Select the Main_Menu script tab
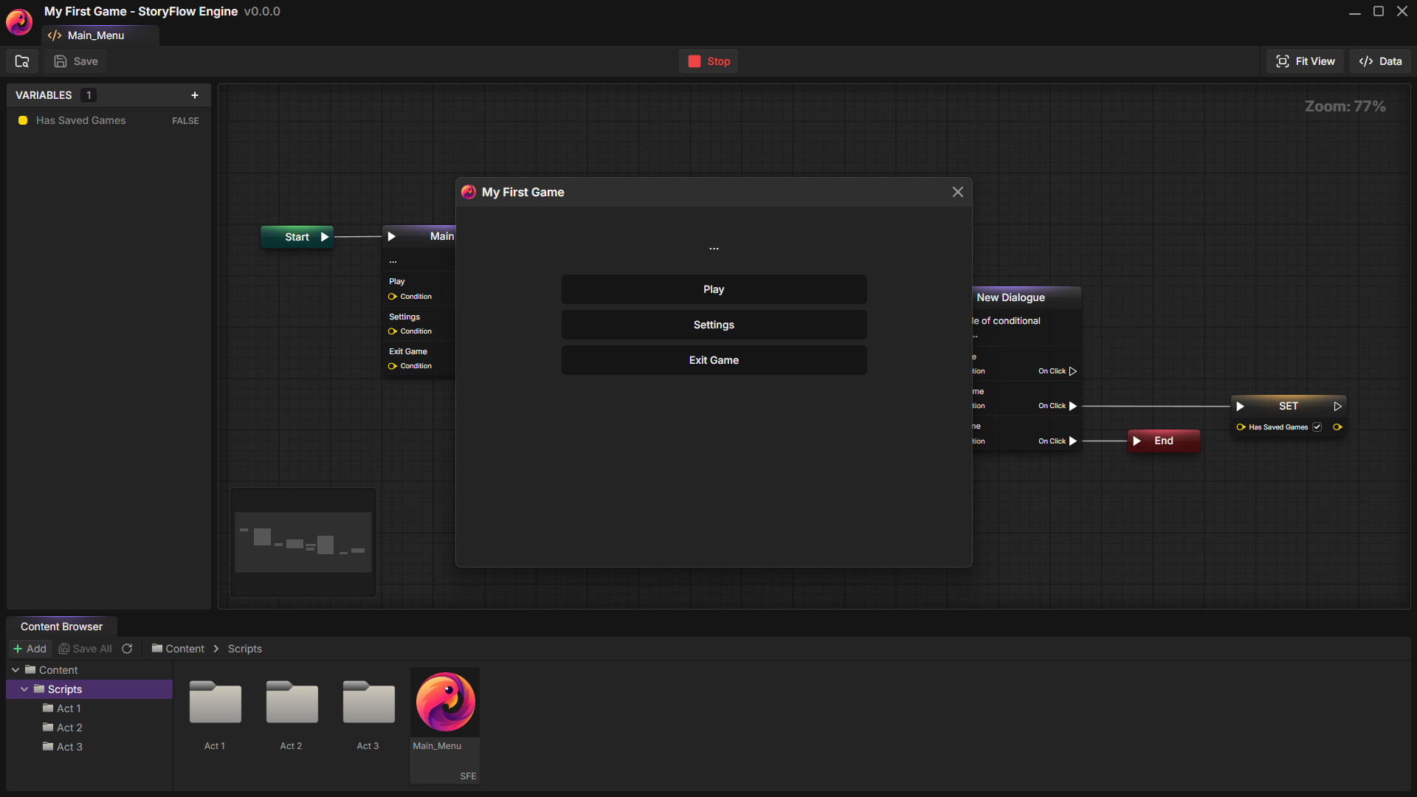Screen dimensions: 1417x797 (x=94, y=35)
